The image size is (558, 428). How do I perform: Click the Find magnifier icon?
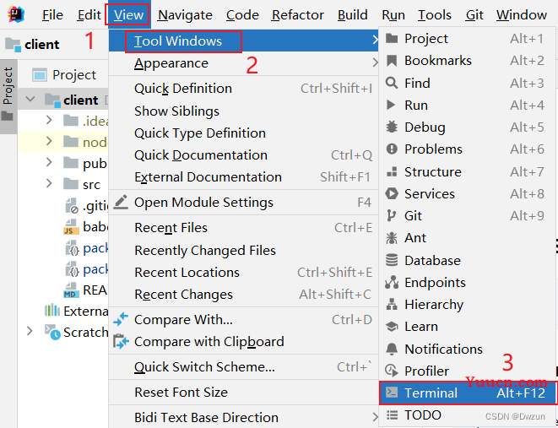pos(392,83)
